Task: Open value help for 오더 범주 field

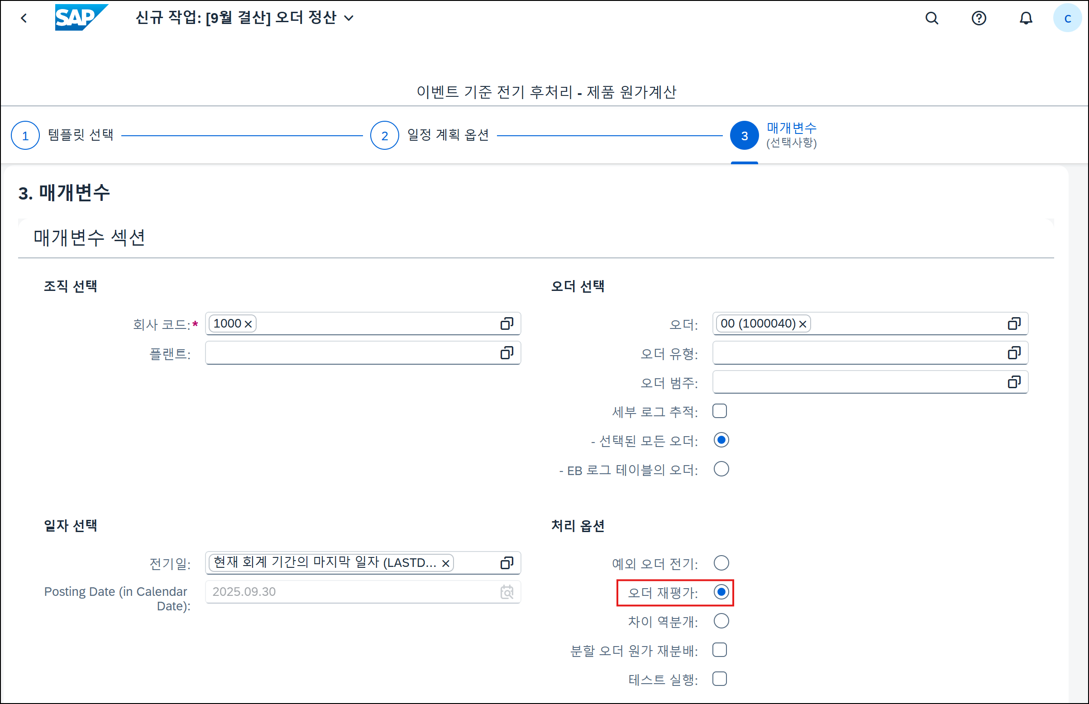Action: point(1014,382)
